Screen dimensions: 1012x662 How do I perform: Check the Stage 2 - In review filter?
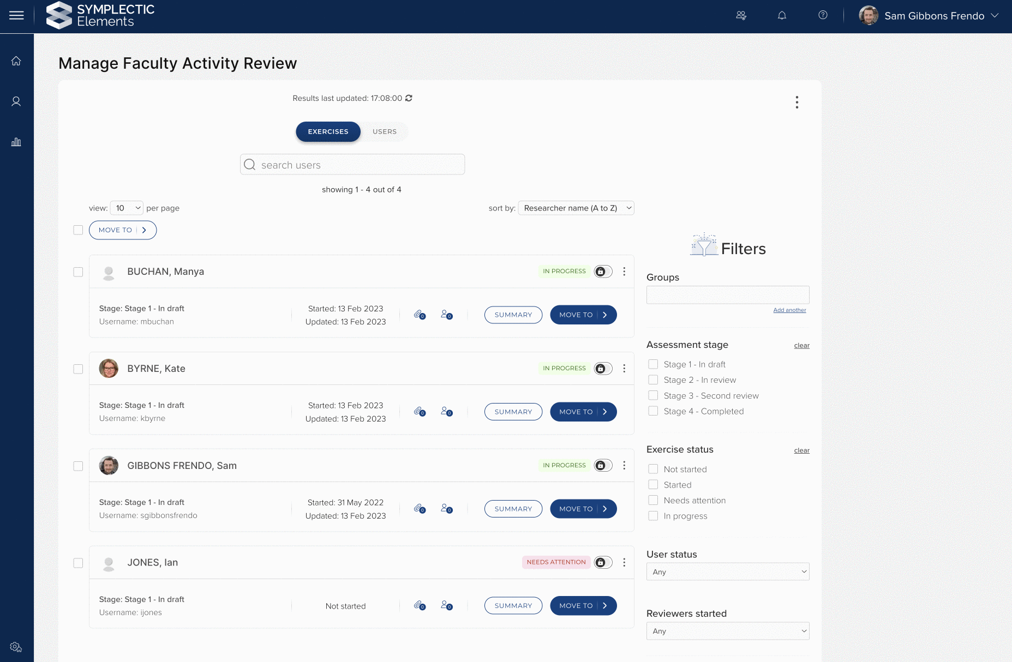click(653, 380)
